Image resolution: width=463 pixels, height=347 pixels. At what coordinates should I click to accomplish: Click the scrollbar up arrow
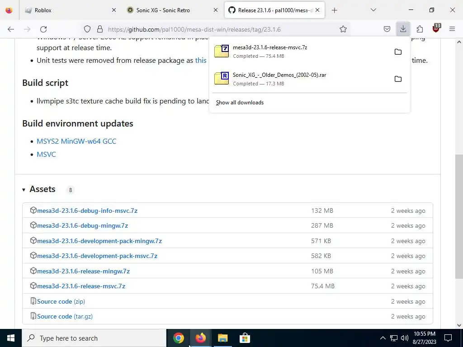pos(459,42)
